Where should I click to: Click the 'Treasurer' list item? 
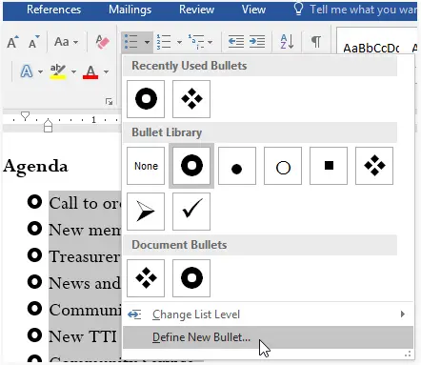pos(85,256)
